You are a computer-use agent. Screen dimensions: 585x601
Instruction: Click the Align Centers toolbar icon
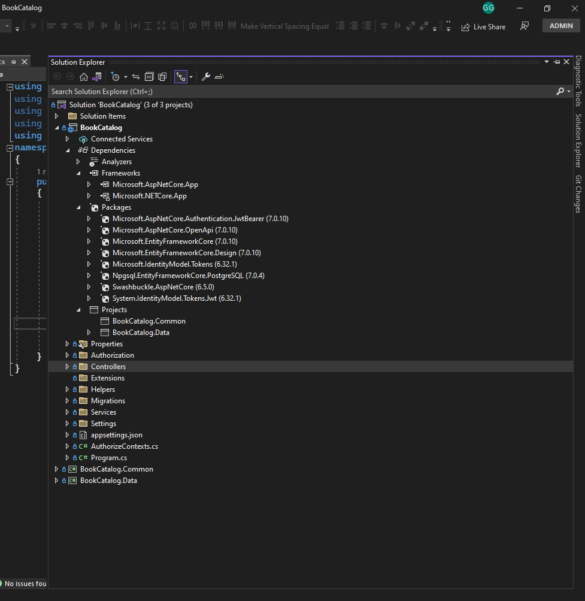(x=64, y=26)
